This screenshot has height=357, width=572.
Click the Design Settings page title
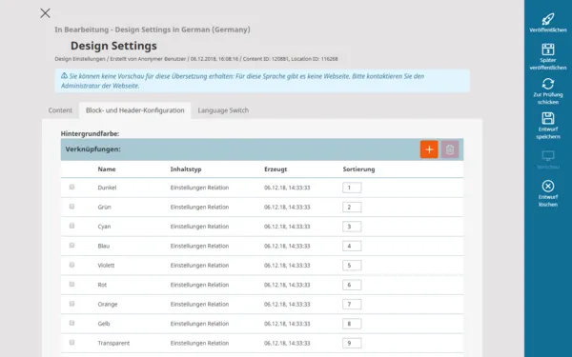pos(113,46)
